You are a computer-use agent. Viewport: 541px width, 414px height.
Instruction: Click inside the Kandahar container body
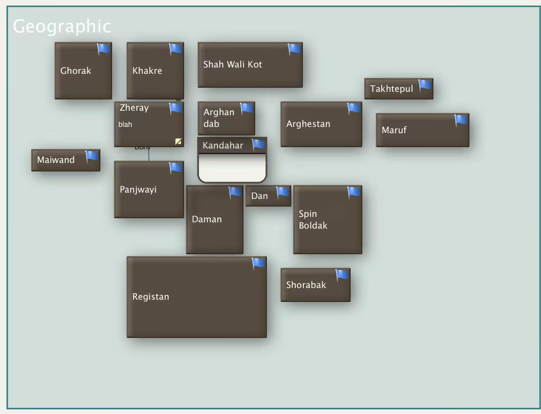coord(232,168)
